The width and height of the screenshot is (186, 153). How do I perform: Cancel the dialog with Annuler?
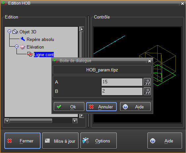pyautogui.click(x=102, y=107)
